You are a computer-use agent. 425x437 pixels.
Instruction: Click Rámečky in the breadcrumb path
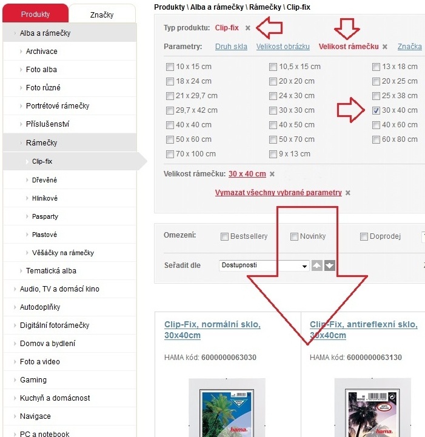coord(265,7)
